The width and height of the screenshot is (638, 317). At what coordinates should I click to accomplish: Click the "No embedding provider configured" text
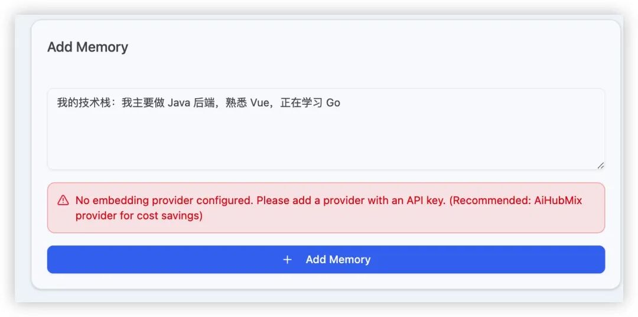164,200
